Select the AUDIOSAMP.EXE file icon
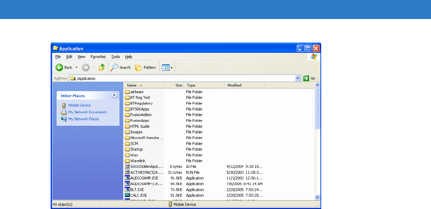 click(127, 178)
